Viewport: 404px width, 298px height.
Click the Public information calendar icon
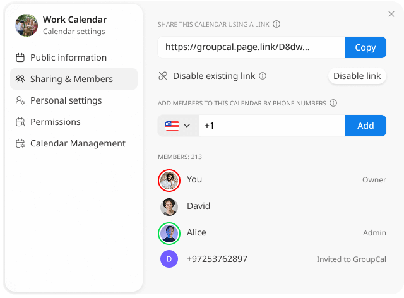point(20,57)
